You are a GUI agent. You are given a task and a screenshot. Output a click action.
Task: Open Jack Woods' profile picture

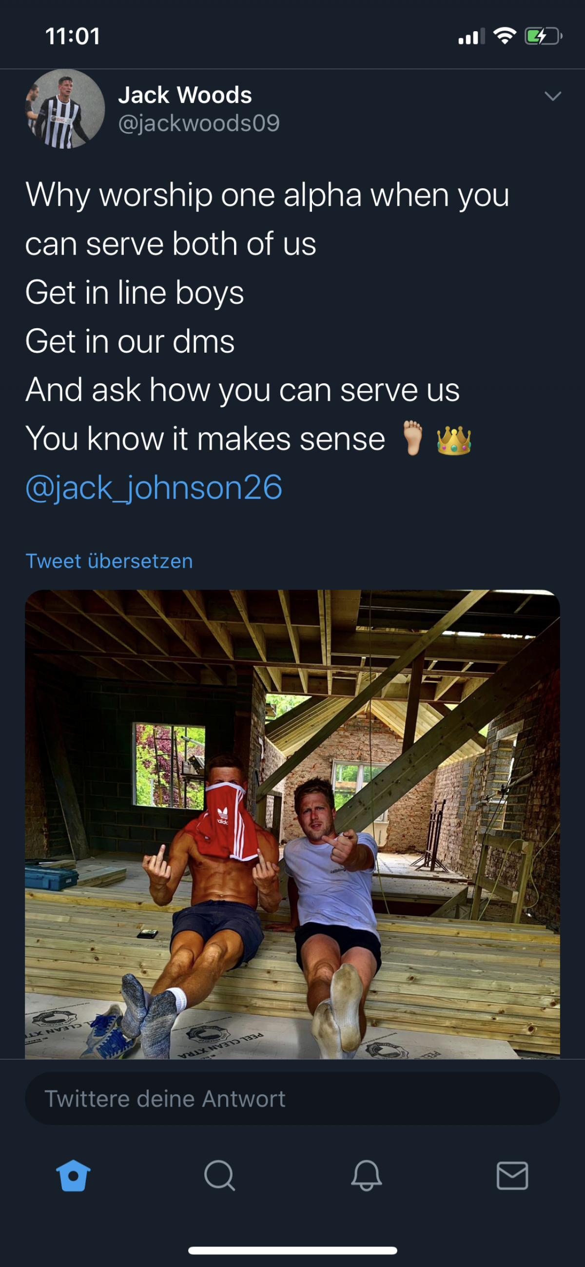pyautogui.click(x=65, y=109)
